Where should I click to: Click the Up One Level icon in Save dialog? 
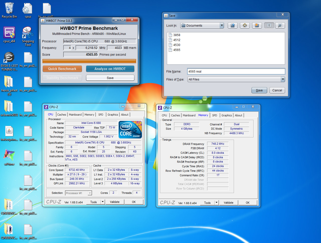click(x=232, y=25)
